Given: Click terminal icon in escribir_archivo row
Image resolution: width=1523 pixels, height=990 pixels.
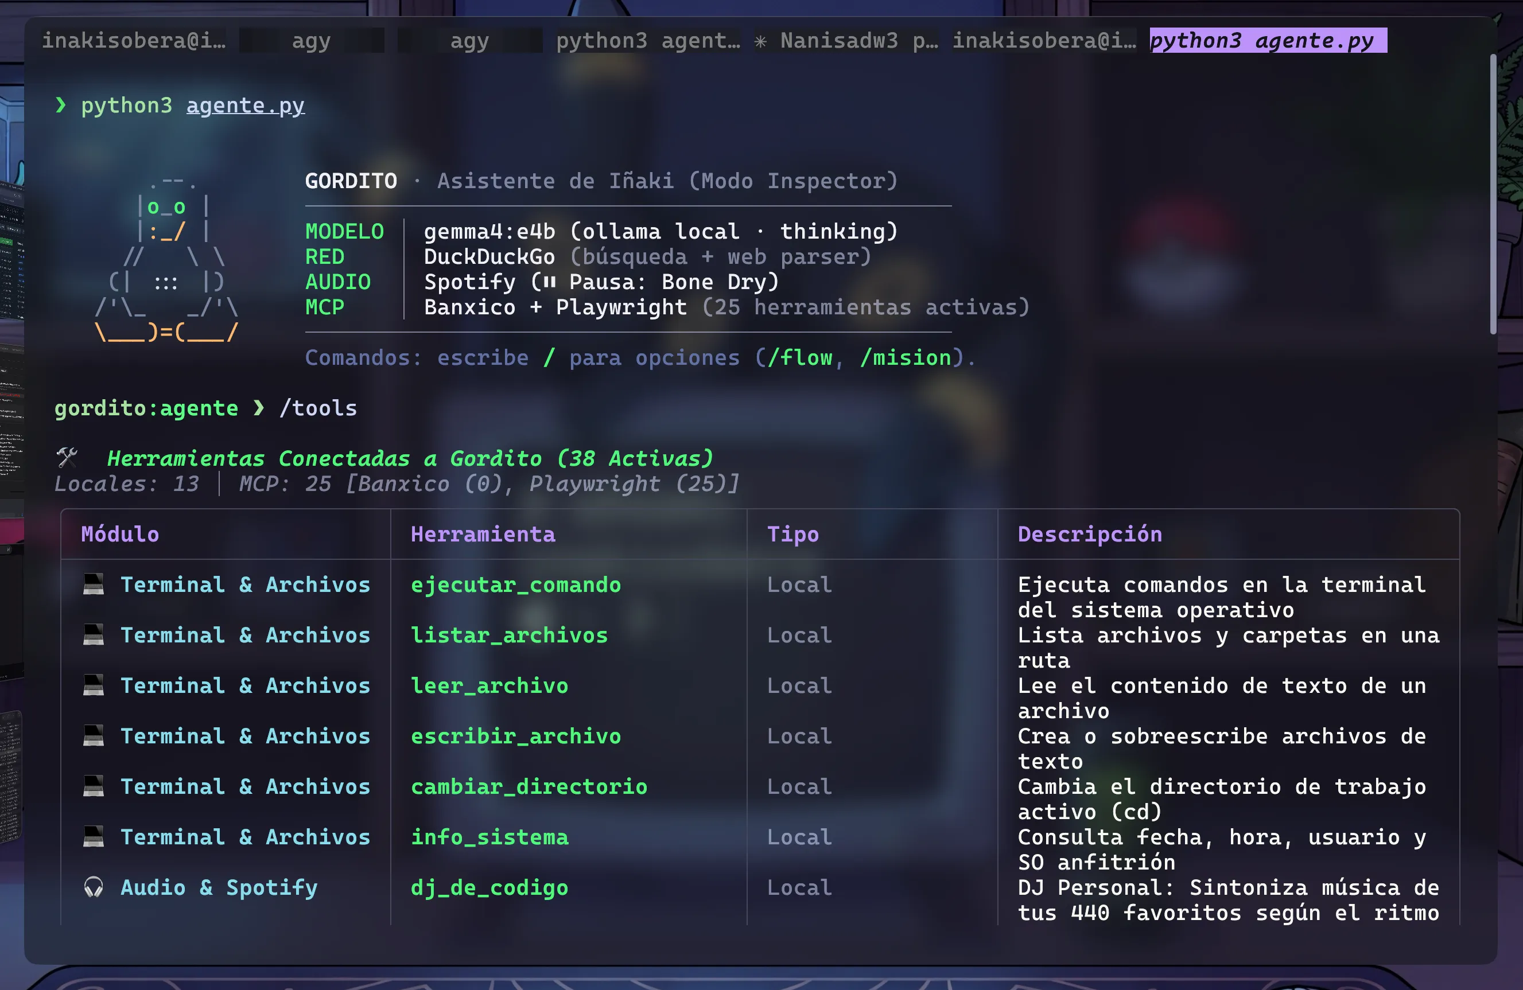Looking at the screenshot, I should click(x=94, y=735).
